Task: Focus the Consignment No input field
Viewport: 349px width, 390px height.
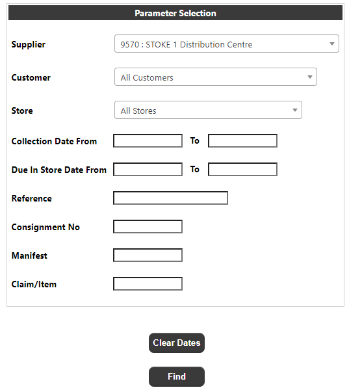Action: coord(148,227)
